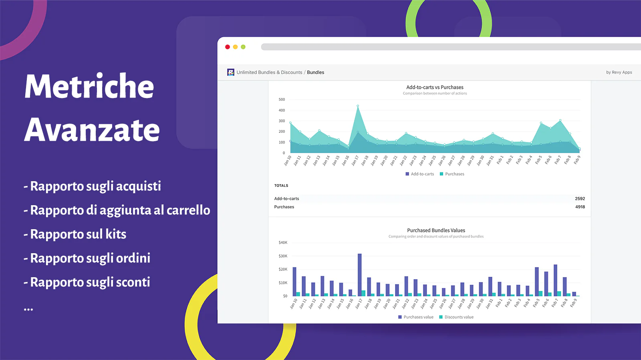Image resolution: width=641 pixels, height=360 pixels.
Task: Toggle Add-to-carts legend series
Action: pos(419,174)
